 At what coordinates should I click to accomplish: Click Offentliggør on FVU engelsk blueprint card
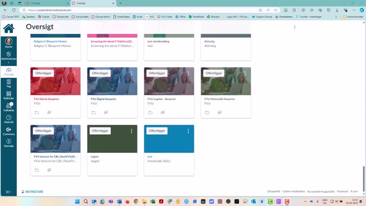(x=157, y=73)
